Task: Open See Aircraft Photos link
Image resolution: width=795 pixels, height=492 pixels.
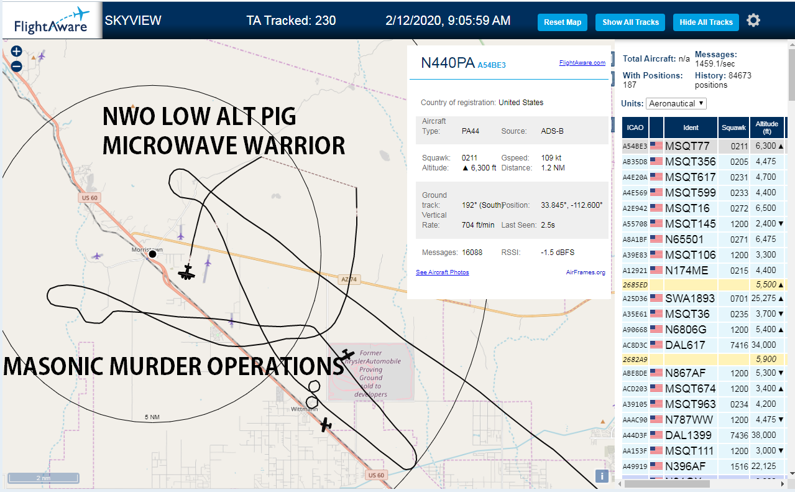Action: (443, 272)
